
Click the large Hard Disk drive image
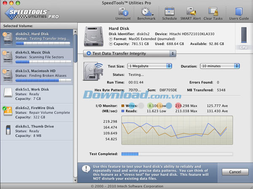(x=94, y=36)
